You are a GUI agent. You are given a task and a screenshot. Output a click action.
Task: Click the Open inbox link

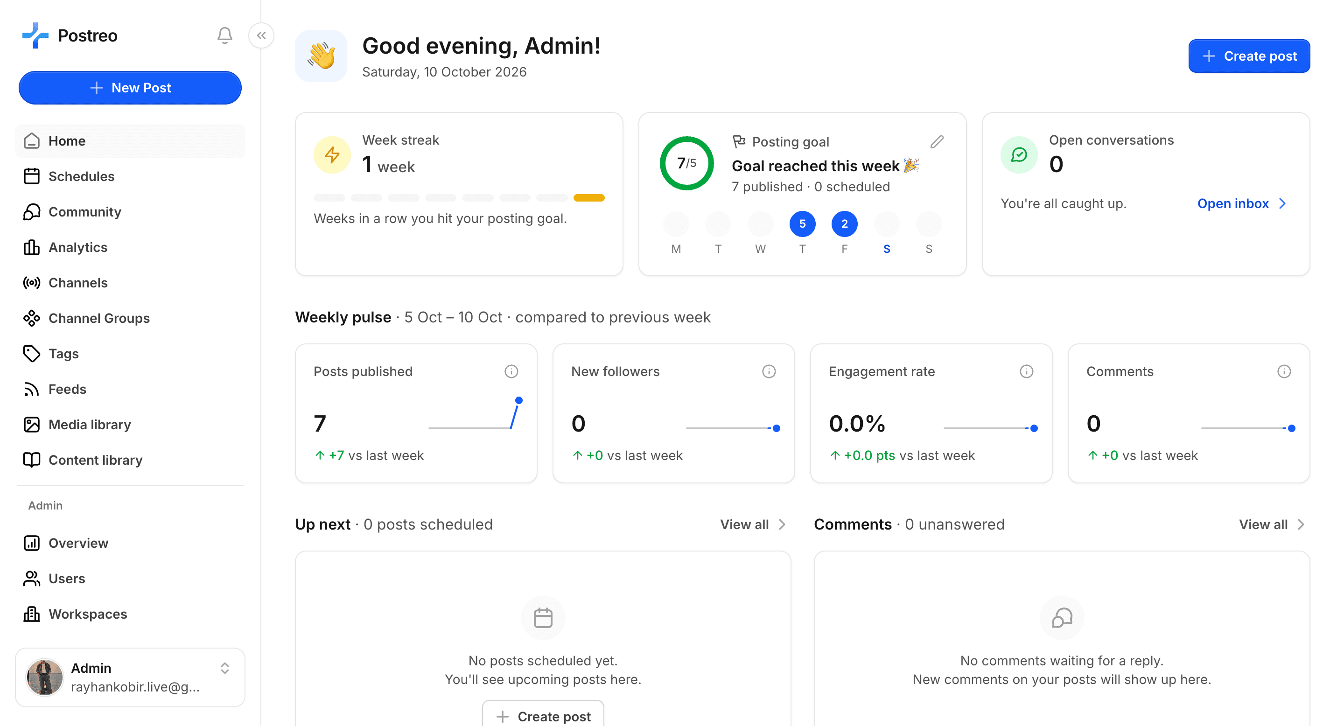pyautogui.click(x=1242, y=203)
